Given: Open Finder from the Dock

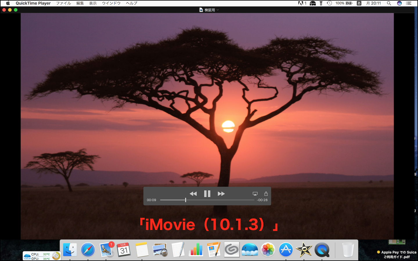Looking at the screenshot, I should [70, 250].
